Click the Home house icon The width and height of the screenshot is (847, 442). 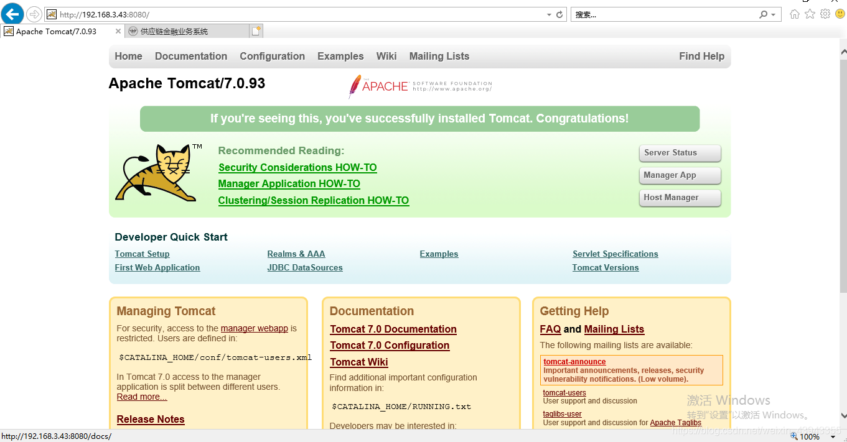coord(795,14)
